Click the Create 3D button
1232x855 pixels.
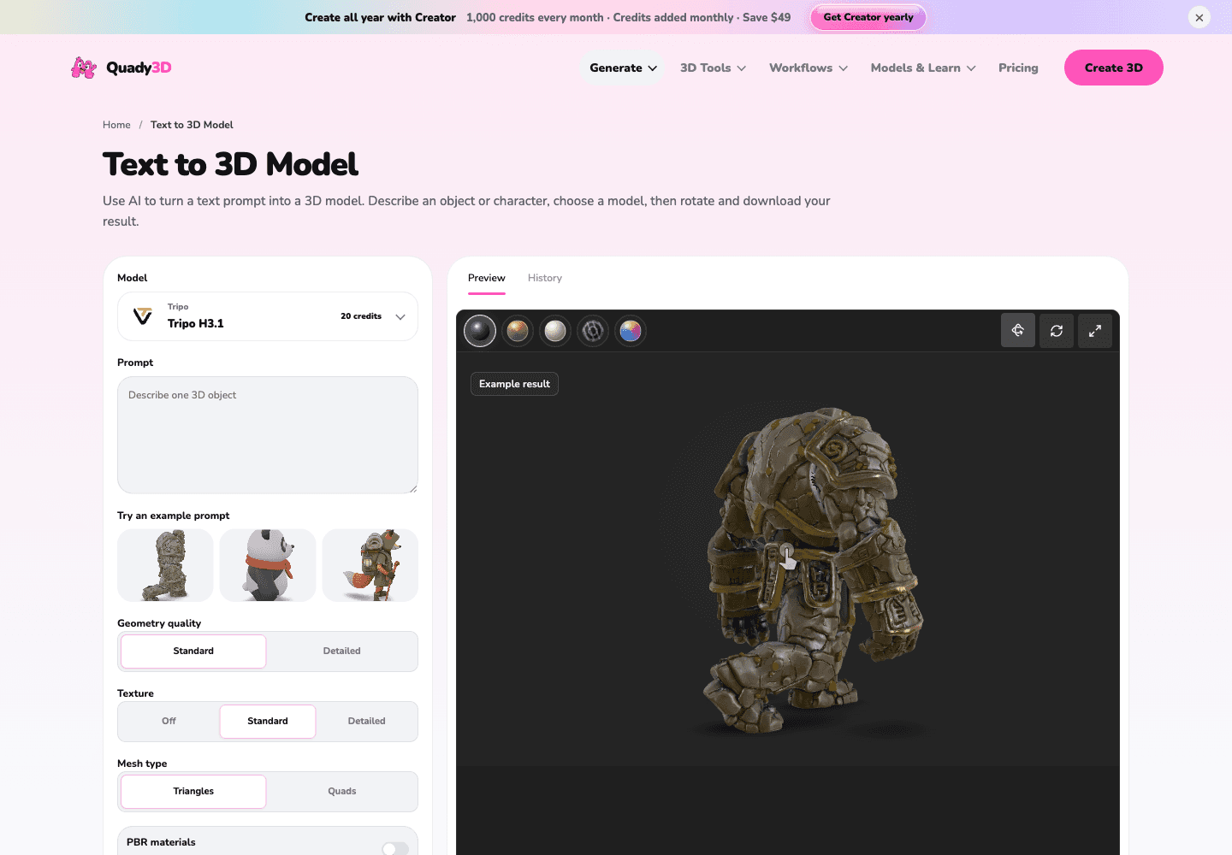click(x=1114, y=68)
